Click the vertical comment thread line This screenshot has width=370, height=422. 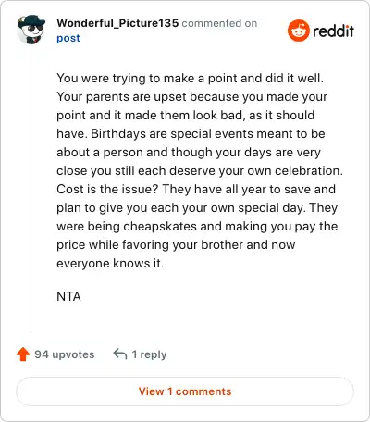[x=31, y=189]
